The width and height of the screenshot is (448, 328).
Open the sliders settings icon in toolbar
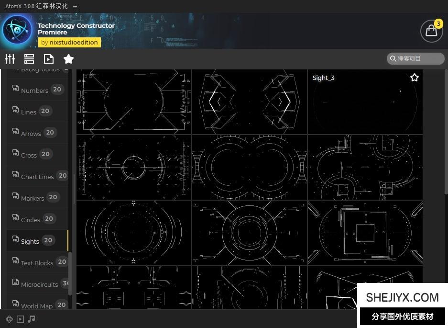[10, 59]
